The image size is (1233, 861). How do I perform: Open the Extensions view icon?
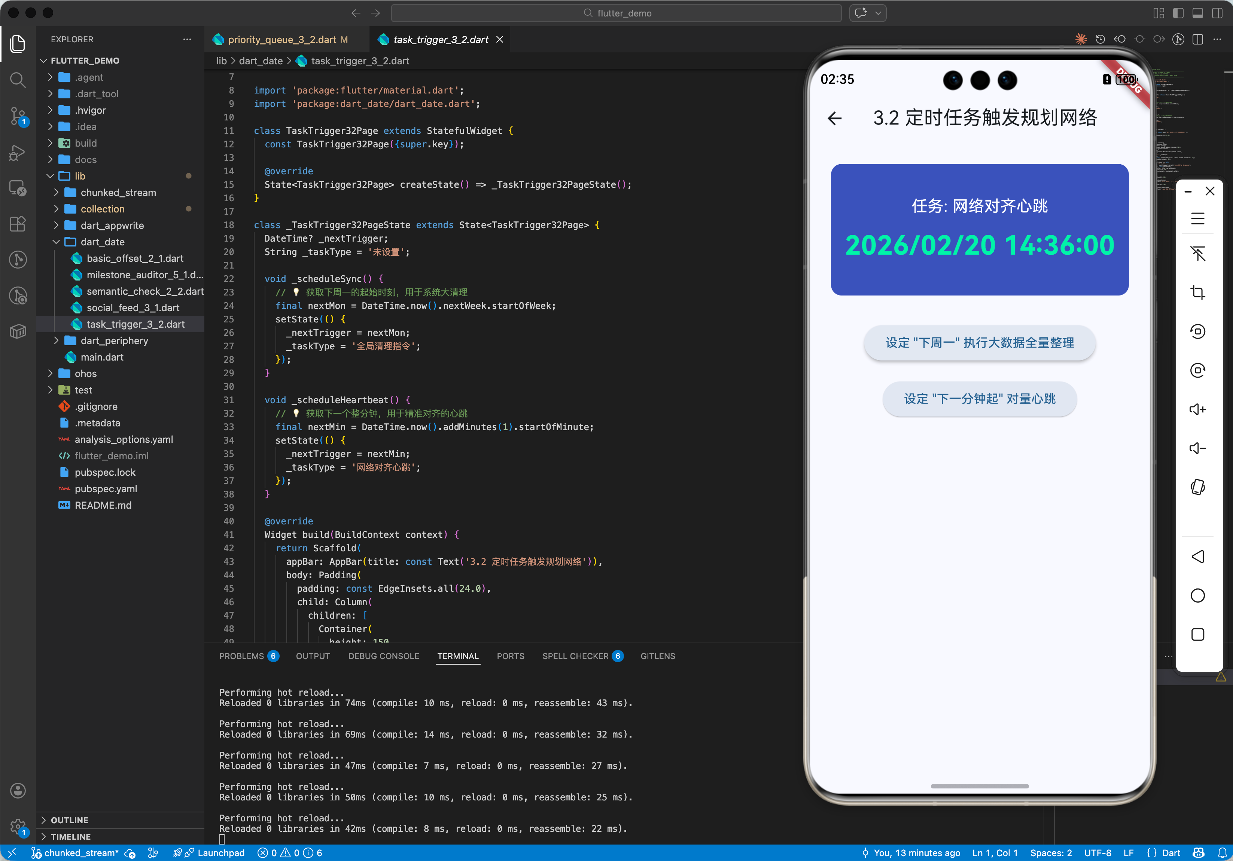[18, 224]
